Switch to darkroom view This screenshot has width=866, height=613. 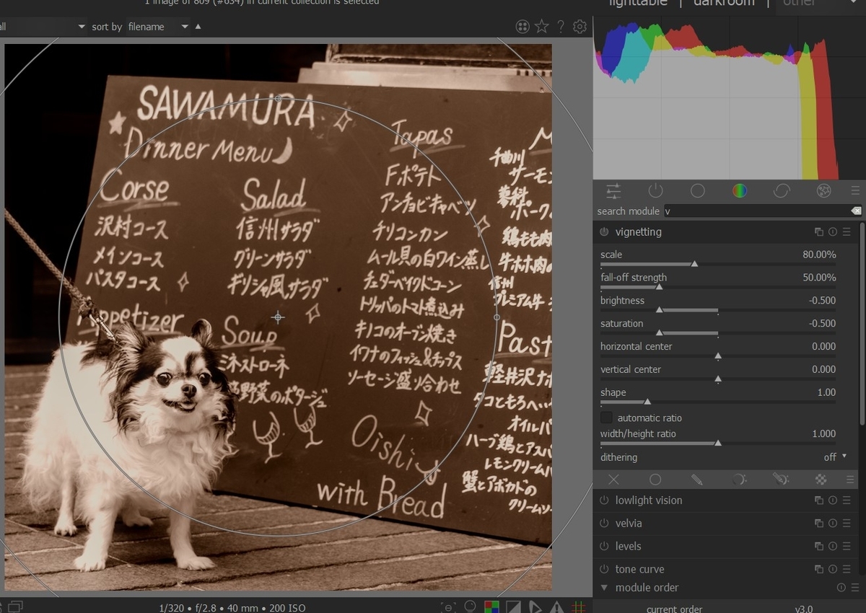click(724, 3)
